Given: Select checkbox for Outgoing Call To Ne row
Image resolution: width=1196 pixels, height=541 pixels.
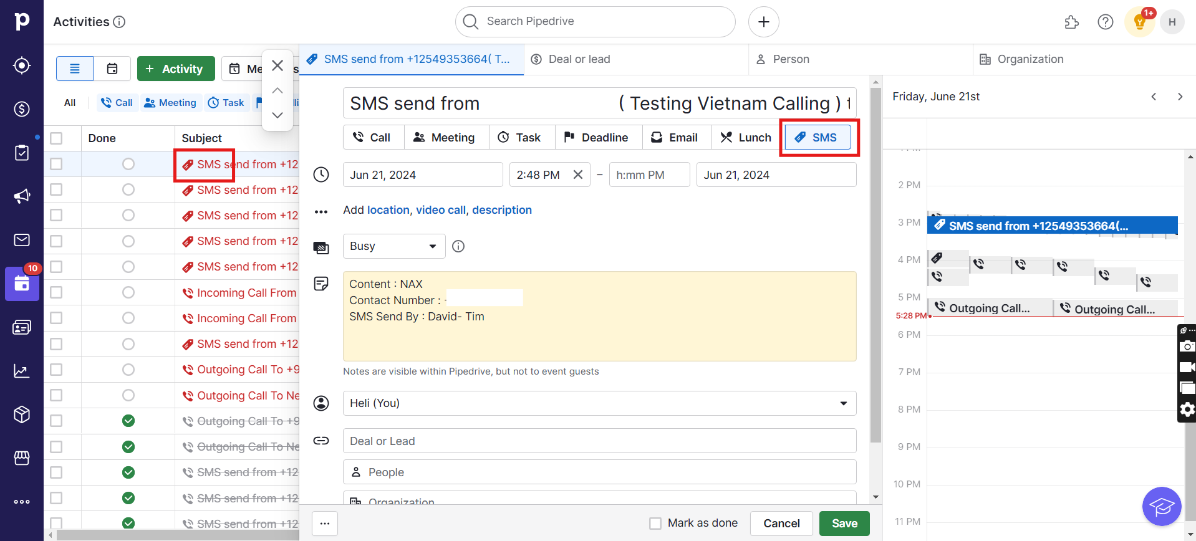Looking at the screenshot, I should [x=56, y=395].
